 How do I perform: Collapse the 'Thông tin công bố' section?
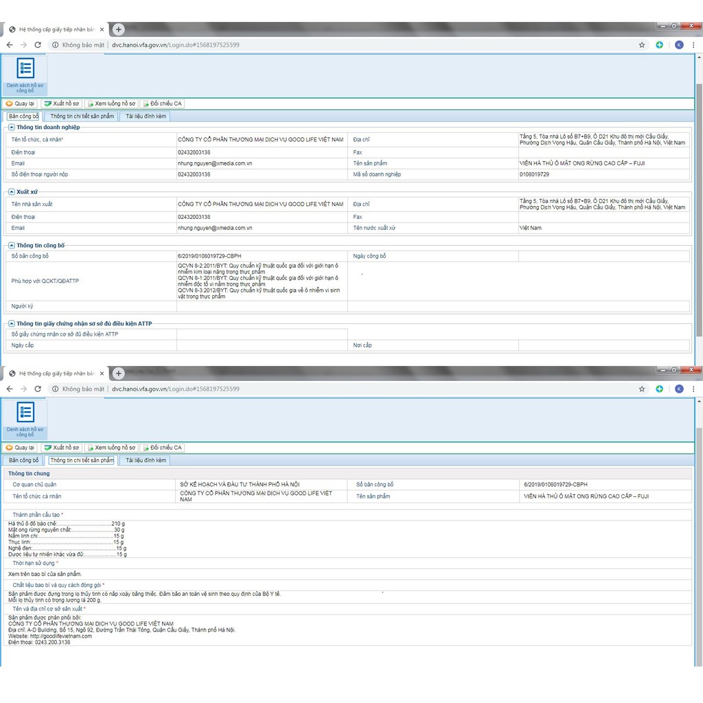[12, 245]
